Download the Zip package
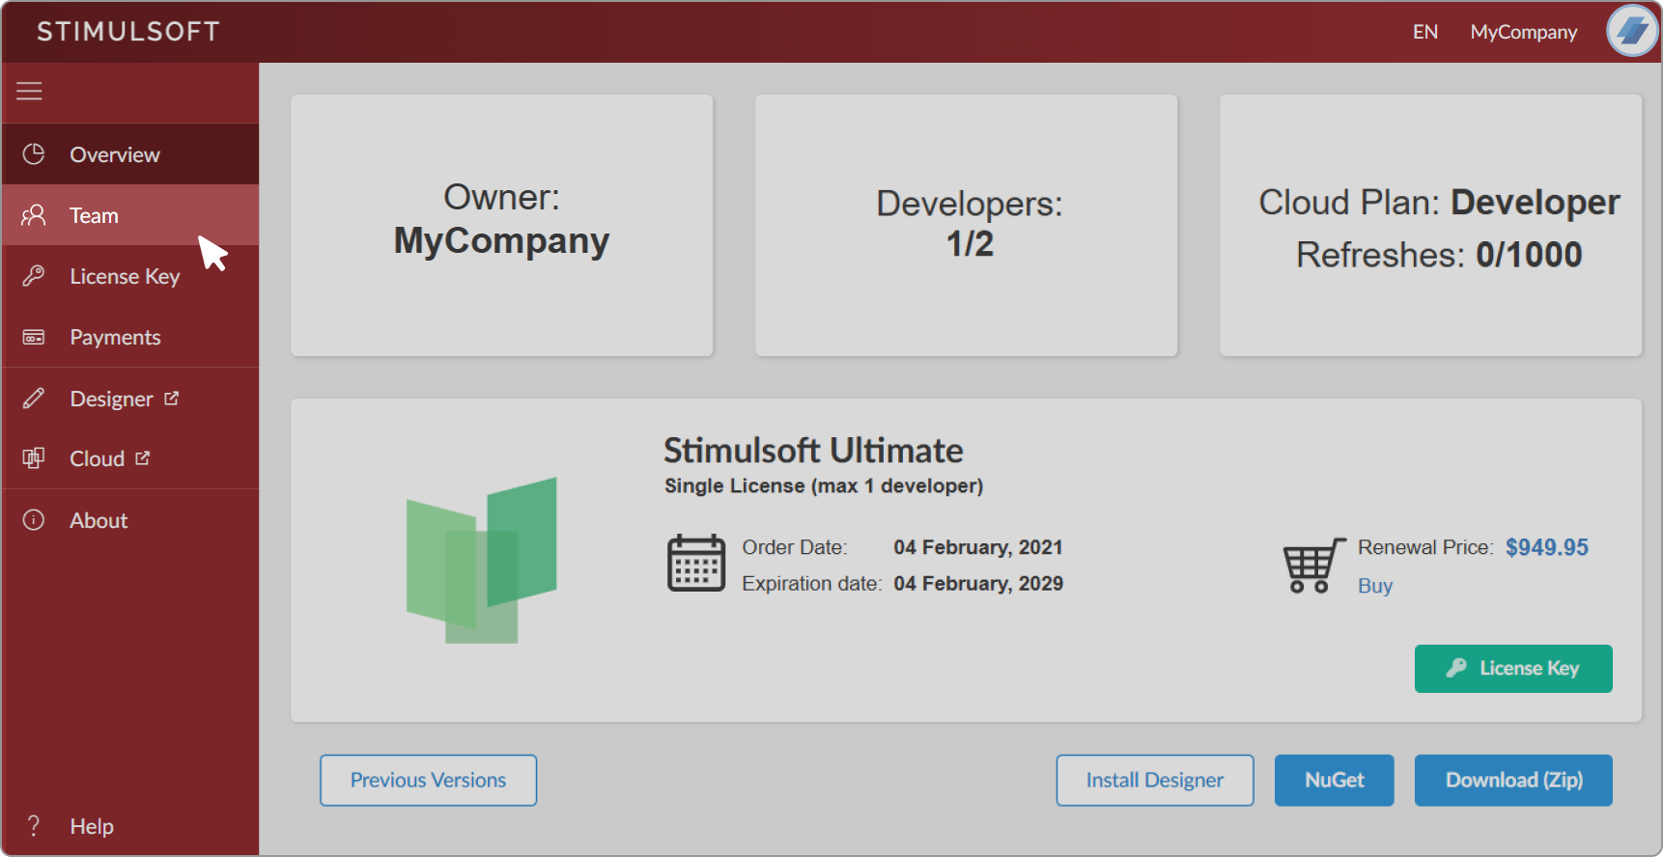Viewport: 1663px width, 857px height. (1512, 780)
